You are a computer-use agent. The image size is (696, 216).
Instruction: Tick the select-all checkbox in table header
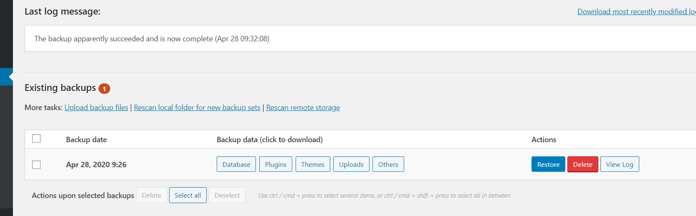tap(36, 138)
